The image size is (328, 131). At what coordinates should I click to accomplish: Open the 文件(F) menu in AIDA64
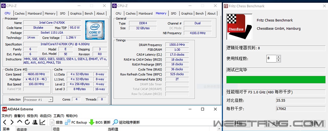tap(7, 116)
